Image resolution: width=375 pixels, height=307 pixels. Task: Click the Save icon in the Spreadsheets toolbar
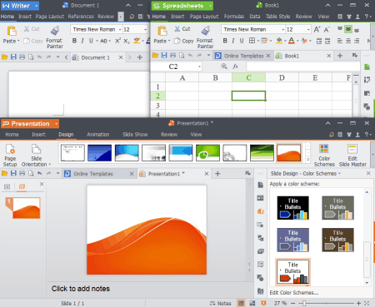164,56
